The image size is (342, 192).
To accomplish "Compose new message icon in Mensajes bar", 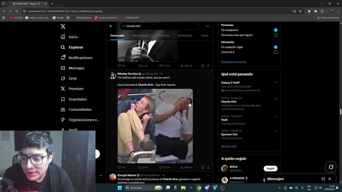I will point(323,179).
